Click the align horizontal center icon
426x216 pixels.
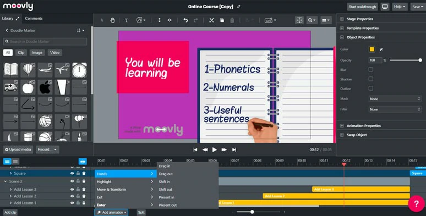pyautogui.click(x=170, y=20)
